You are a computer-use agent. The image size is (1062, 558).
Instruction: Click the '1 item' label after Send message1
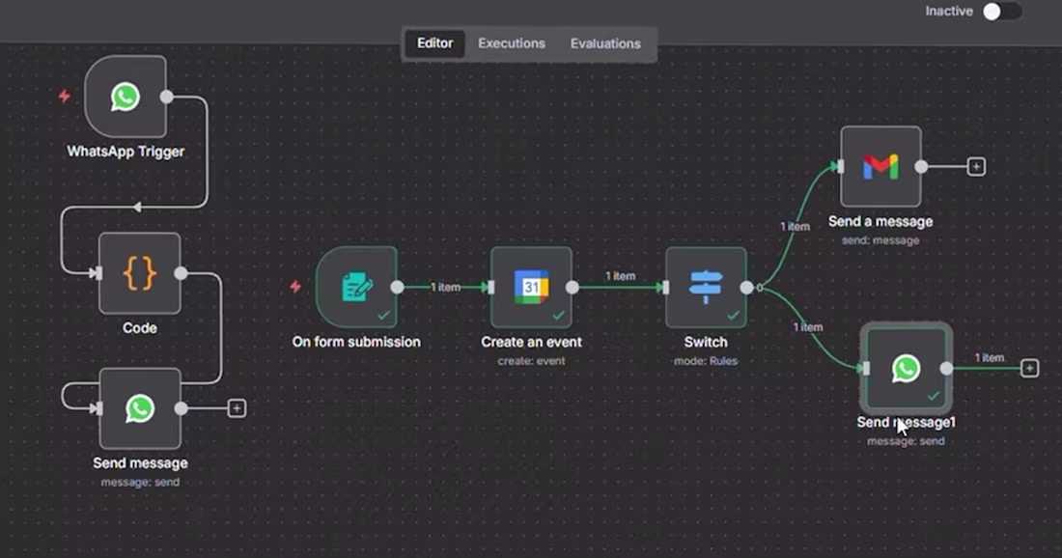click(990, 357)
